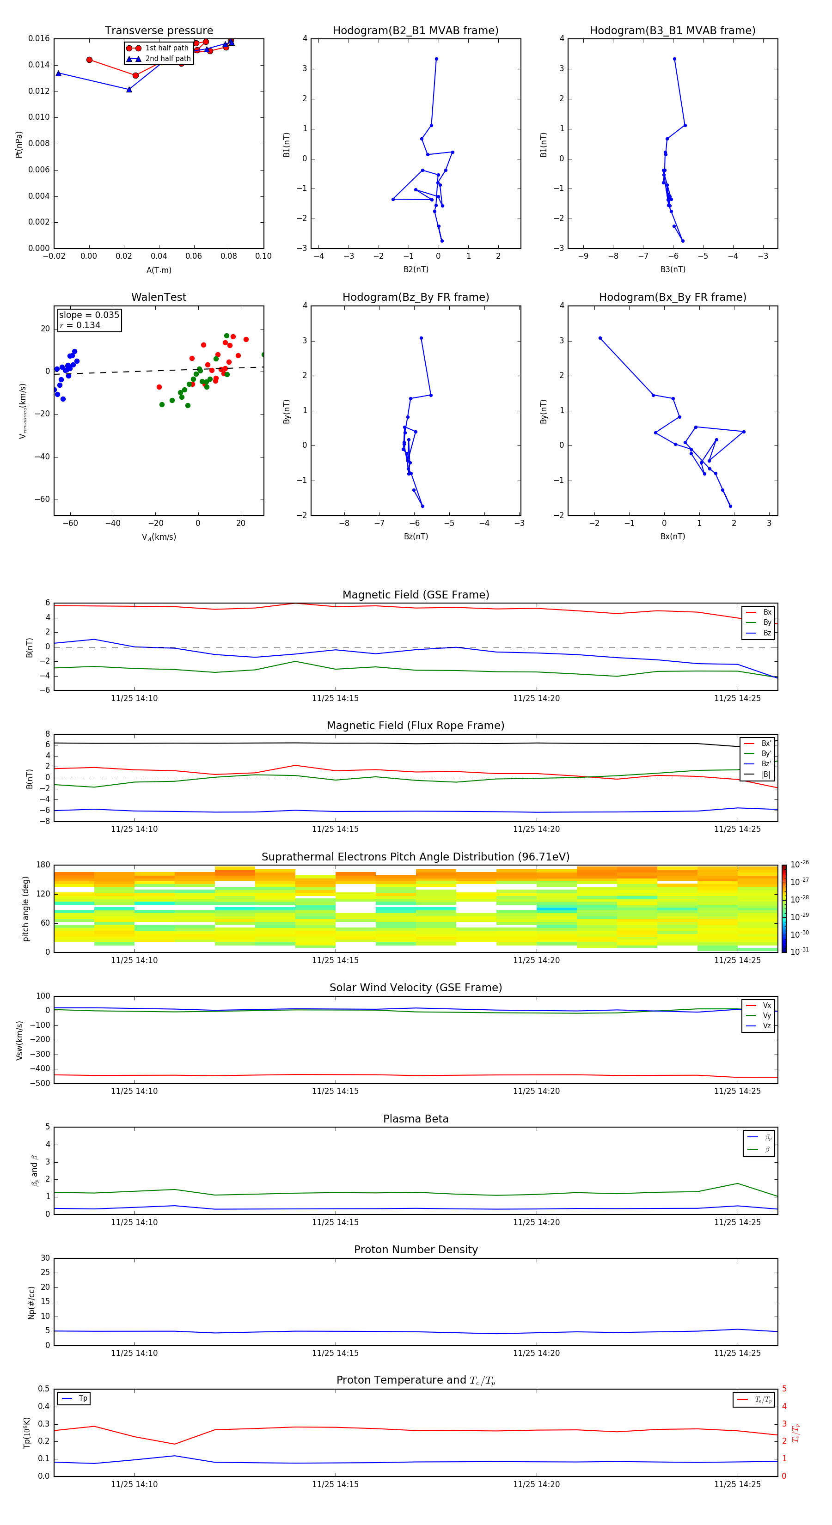Viewport: 832px width, 1525px height.
Task: Click the "V_A(km/s)" x-axis label
Action: pyautogui.click(x=159, y=537)
